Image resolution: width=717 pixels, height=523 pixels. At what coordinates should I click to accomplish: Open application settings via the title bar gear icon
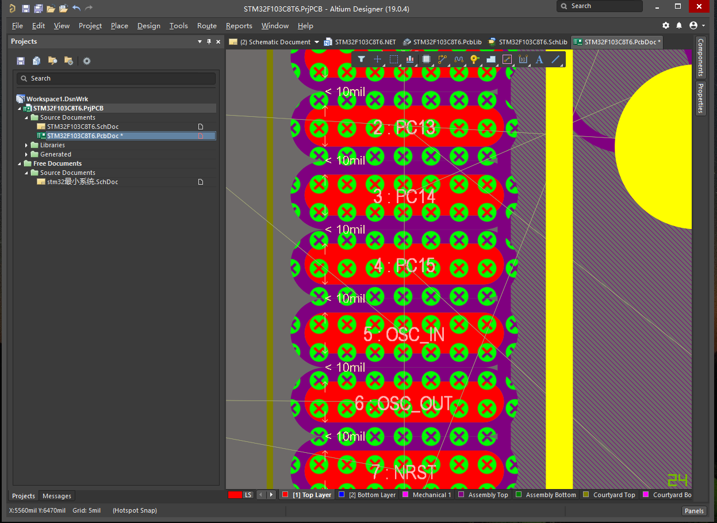coord(666,25)
